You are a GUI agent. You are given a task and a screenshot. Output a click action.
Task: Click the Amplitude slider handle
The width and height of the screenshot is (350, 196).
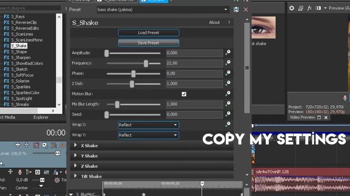pyautogui.click(x=107, y=53)
